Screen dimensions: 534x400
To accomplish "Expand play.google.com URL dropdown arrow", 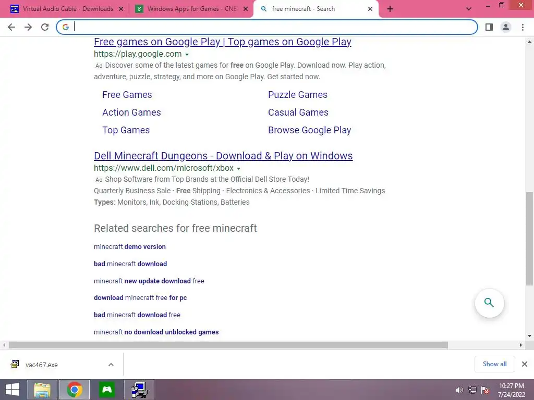I will coord(187,54).
